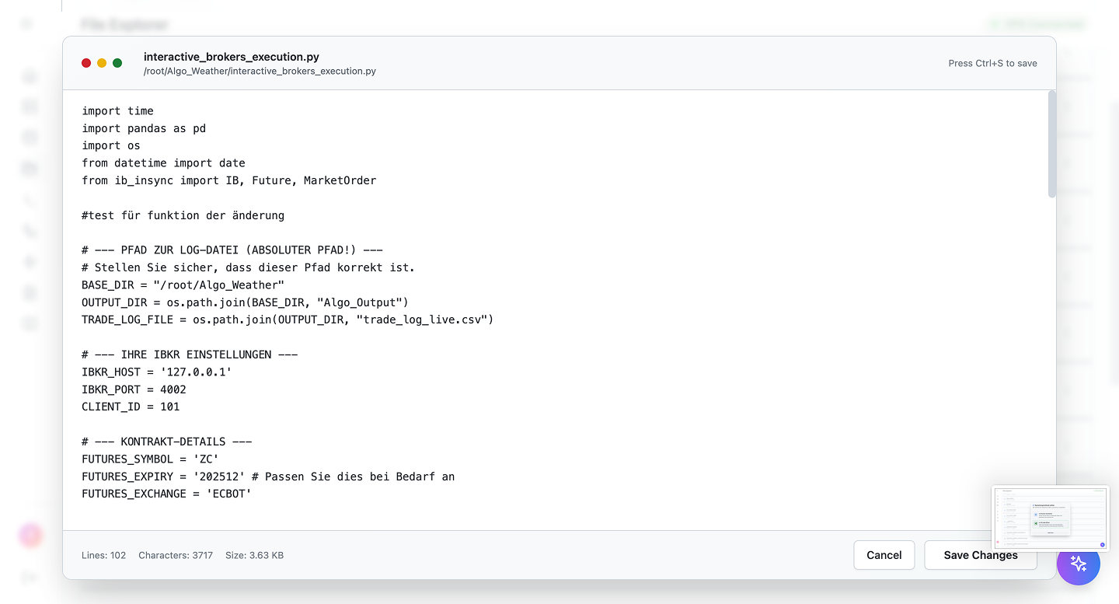Image resolution: width=1119 pixels, height=604 pixels.
Task: Click the Lines: 102 status label
Action: pos(103,555)
